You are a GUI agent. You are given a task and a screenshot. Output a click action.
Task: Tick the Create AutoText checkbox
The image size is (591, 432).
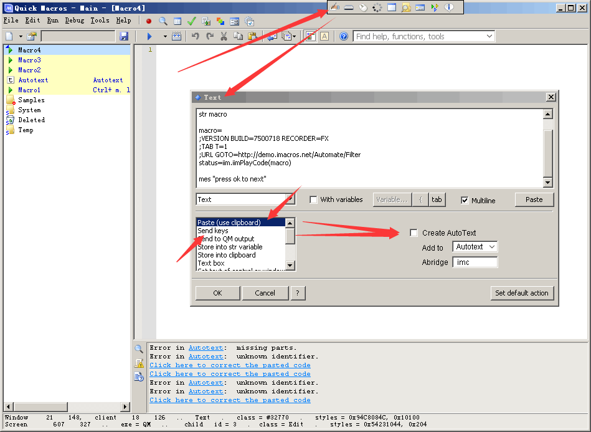[414, 233]
